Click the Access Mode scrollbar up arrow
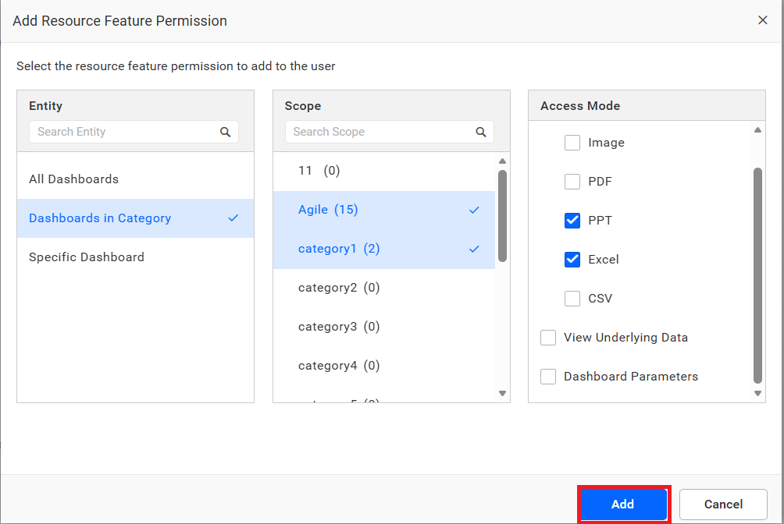Viewport: 784px width, 524px height. 757,129
